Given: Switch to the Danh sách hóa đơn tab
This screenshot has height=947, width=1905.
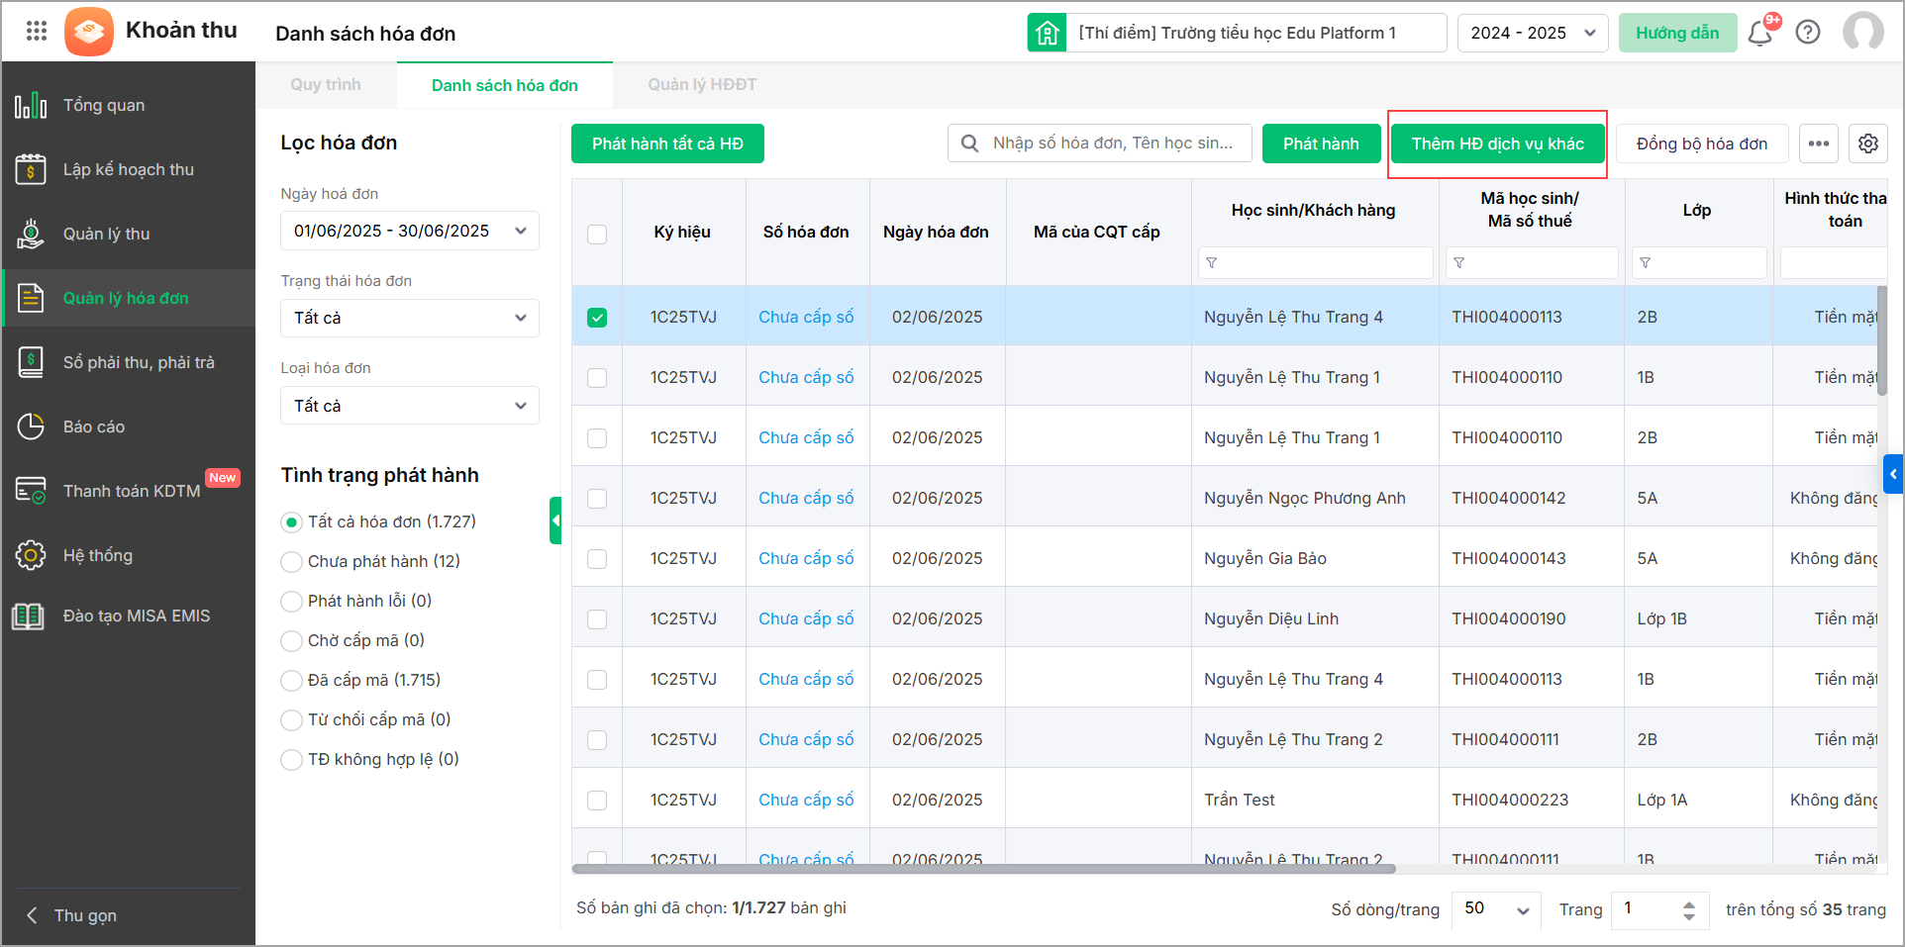Looking at the screenshot, I should pos(505,85).
